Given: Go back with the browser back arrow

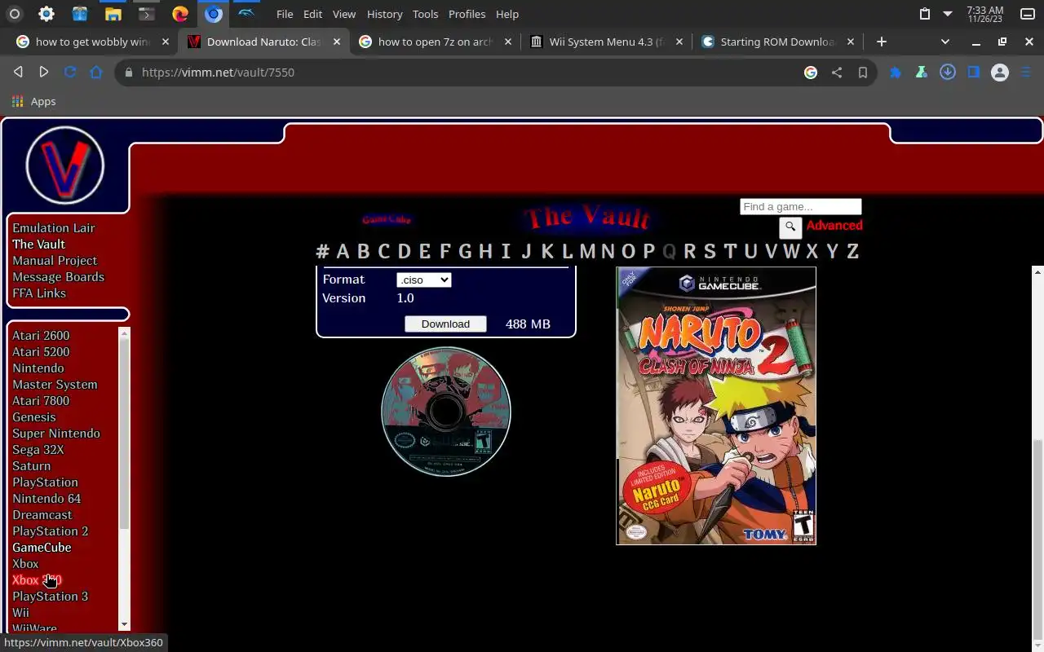Looking at the screenshot, I should [x=18, y=73].
